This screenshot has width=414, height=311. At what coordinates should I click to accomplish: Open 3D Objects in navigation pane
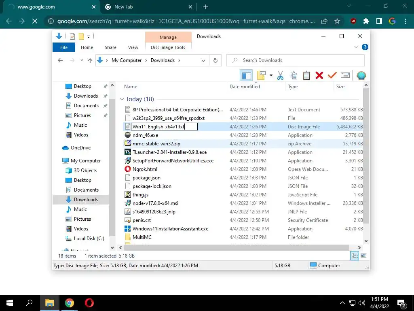(85, 170)
